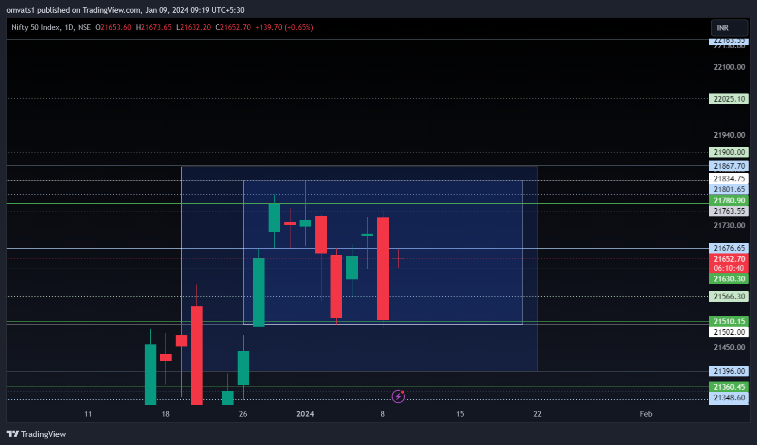Click the red current price label 21652.70

pyautogui.click(x=729, y=259)
